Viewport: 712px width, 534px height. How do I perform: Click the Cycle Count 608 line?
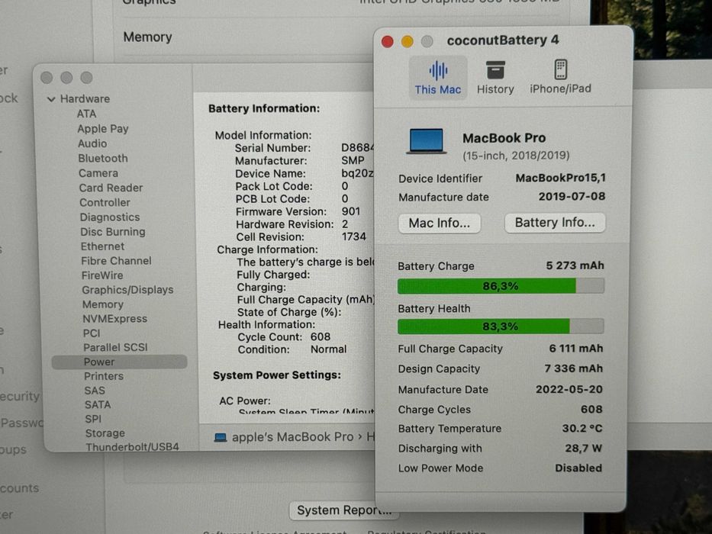click(x=284, y=337)
